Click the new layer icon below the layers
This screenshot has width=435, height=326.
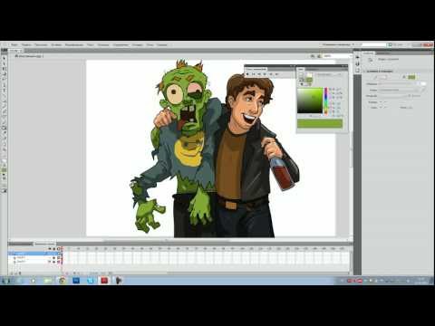[12, 273]
